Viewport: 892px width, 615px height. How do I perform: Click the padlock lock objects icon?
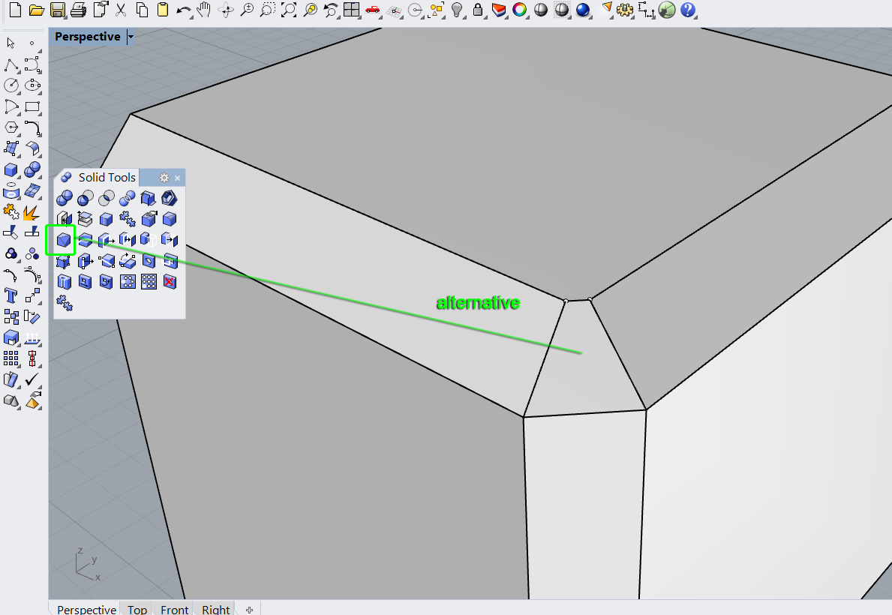478,10
